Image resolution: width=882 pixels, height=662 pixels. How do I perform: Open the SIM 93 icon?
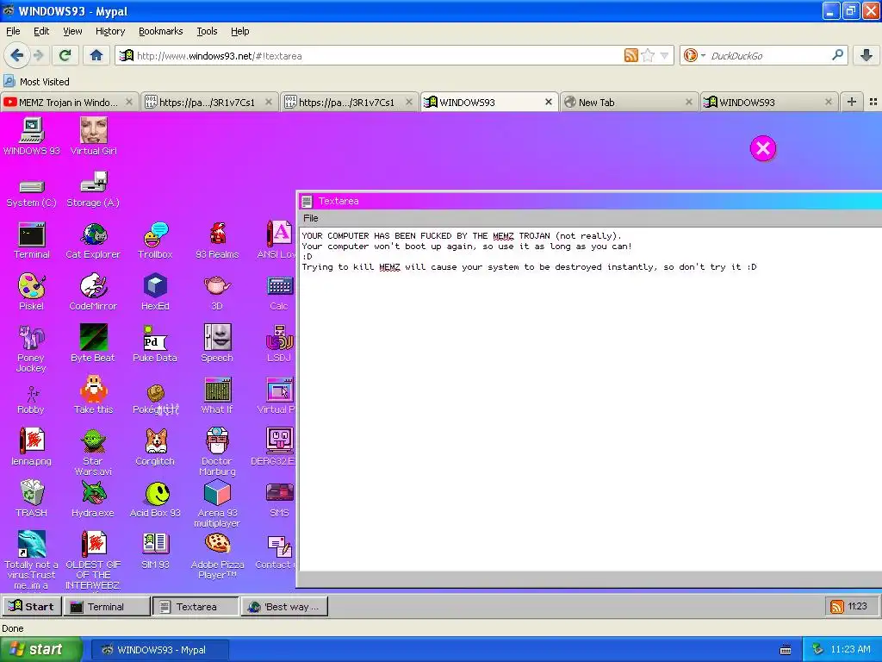155,551
